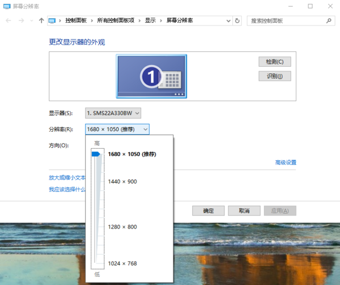
Task: Set slider to 1440 × 900
Action: [x=122, y=182]
